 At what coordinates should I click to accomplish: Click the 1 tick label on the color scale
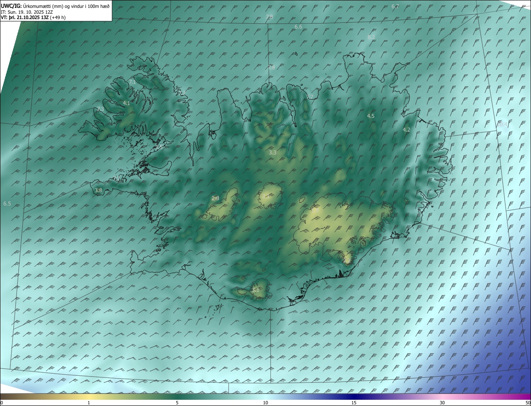(89, 403)
